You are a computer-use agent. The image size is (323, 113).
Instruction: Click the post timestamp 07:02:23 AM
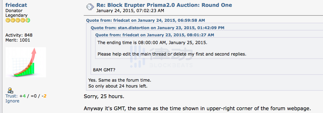[x=130, y=11]
